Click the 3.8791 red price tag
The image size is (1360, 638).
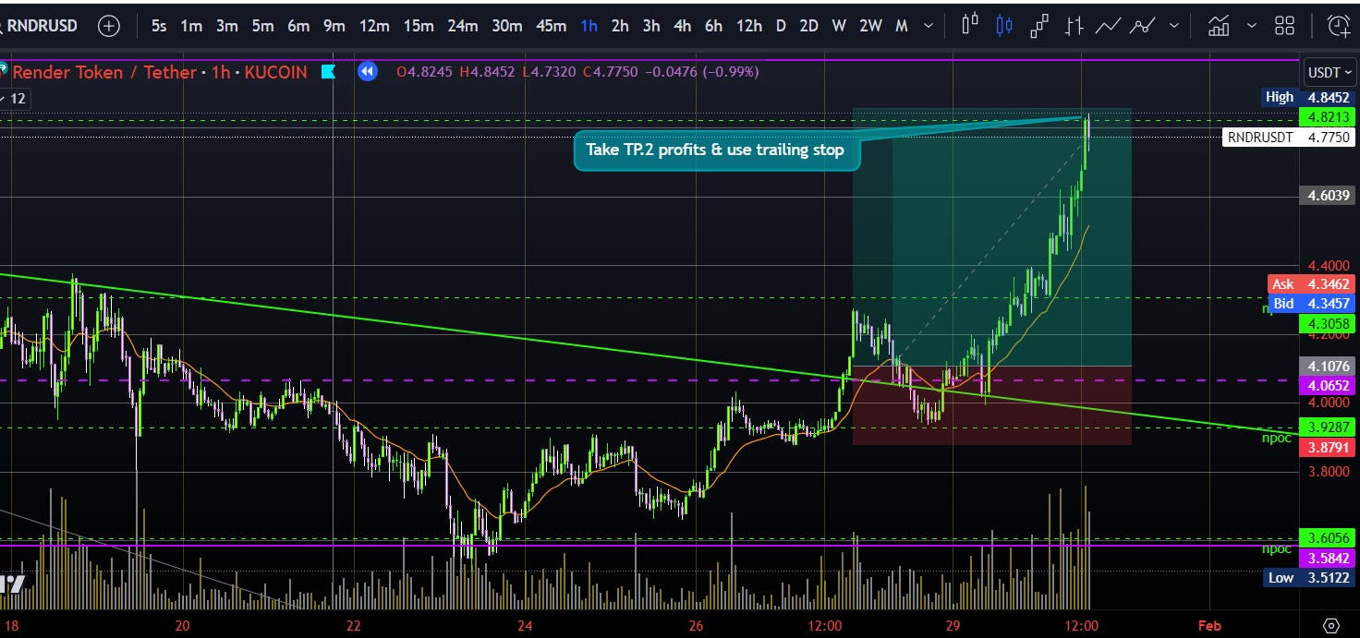1327,447
